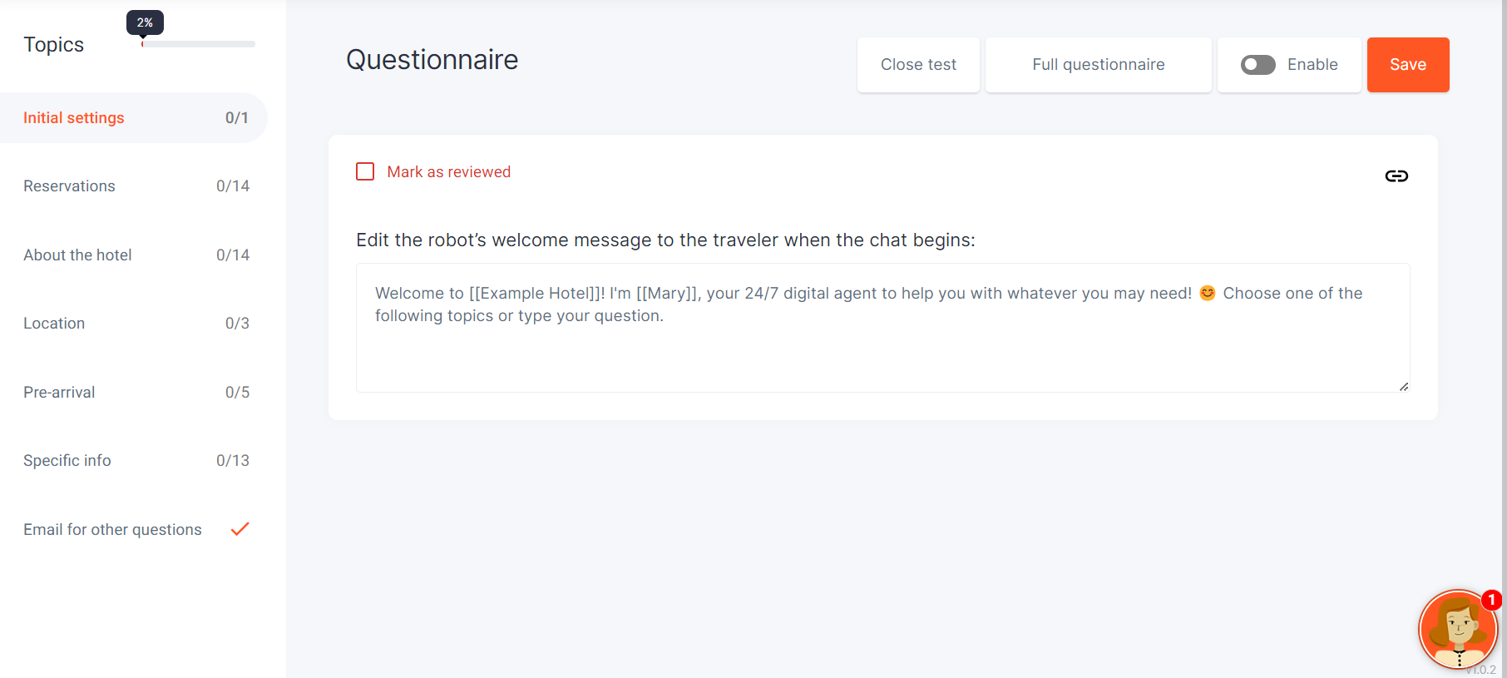The image size is (1507, 678).
Task: Check the Mark as reviewed checkbox
Action: [x=365, y=171]
